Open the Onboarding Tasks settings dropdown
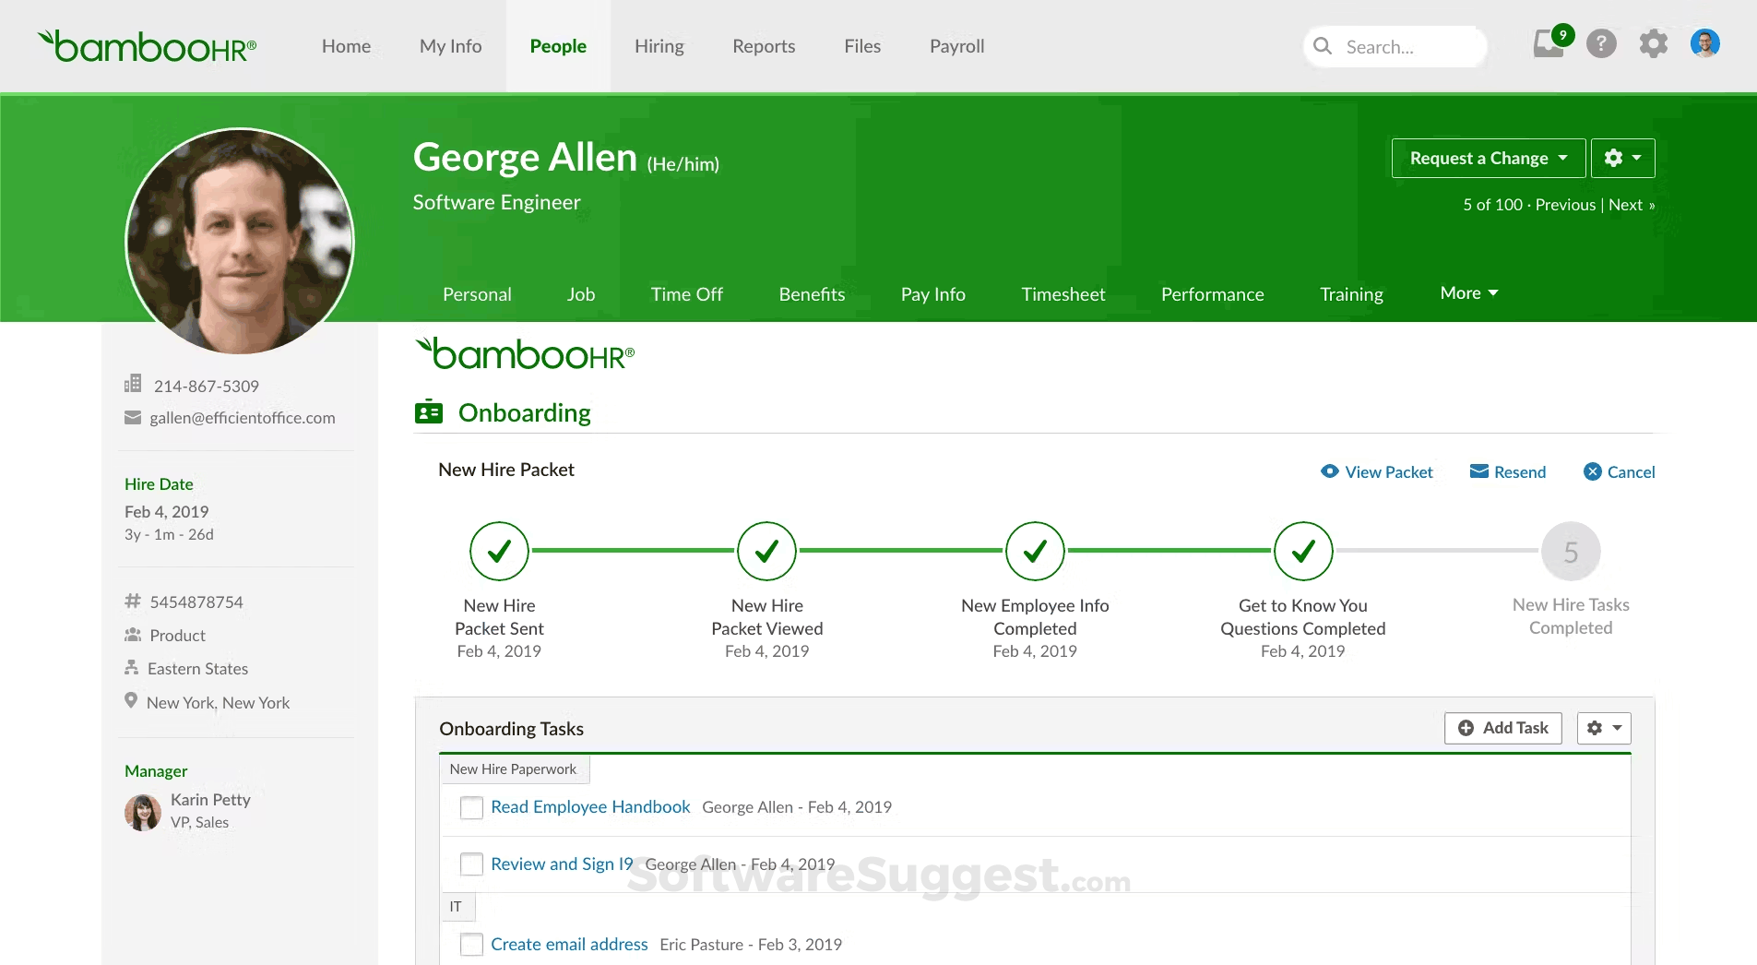 (x=1603, y=728)
